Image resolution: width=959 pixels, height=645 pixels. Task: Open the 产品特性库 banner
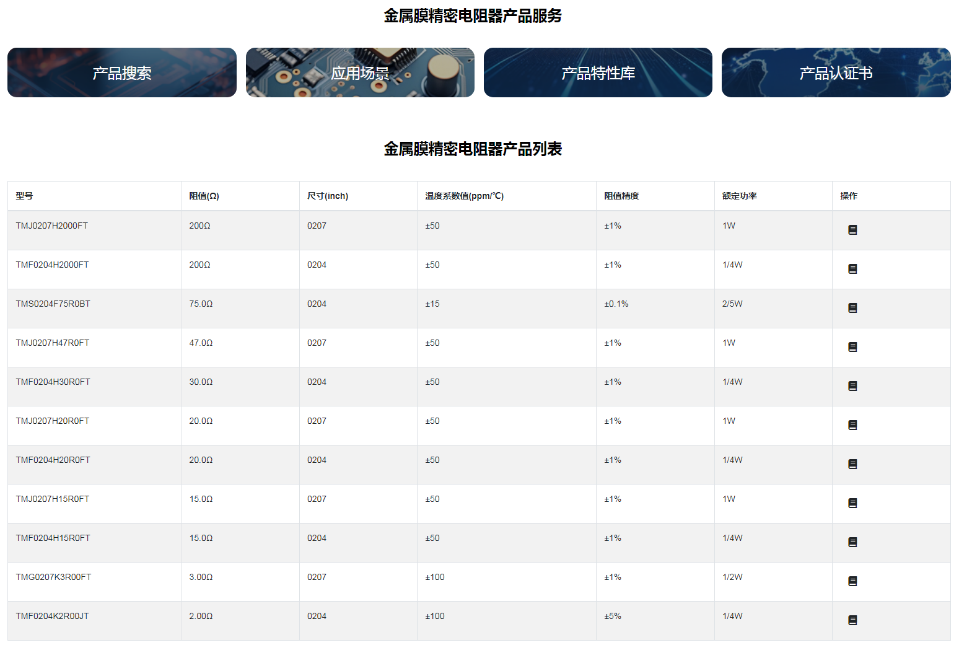(598, 72)
